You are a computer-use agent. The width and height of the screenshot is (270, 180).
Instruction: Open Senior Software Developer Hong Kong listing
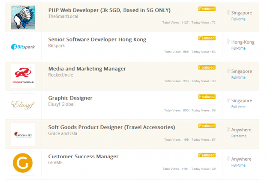point(97,39)
